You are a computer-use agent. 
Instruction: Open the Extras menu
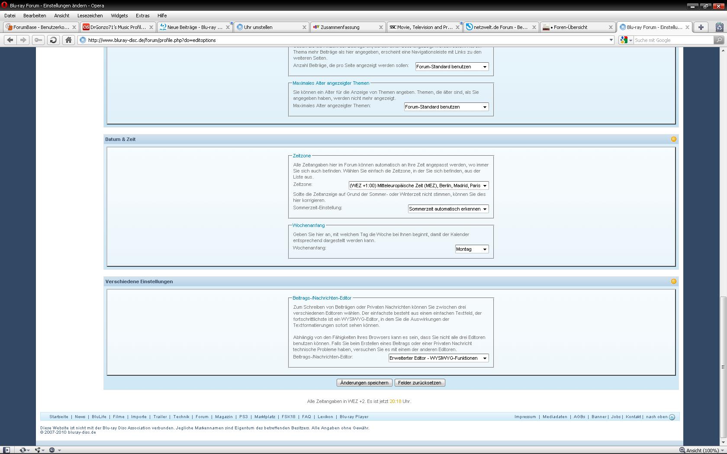click(x=142, y=16)
